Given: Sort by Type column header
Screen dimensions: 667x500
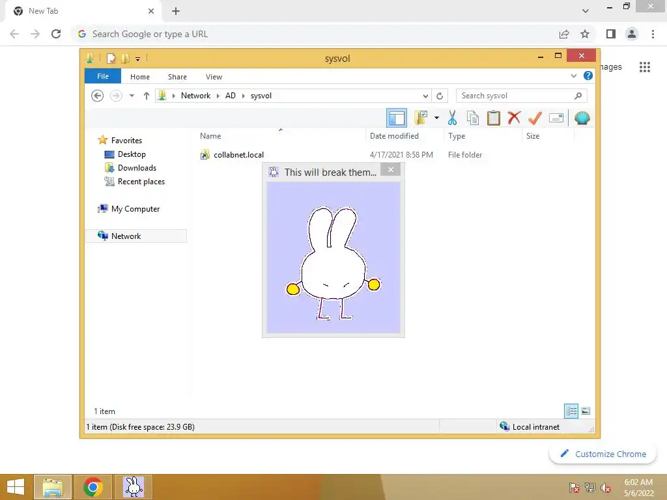Looking at the screenshot, I should tap(457, 136).
